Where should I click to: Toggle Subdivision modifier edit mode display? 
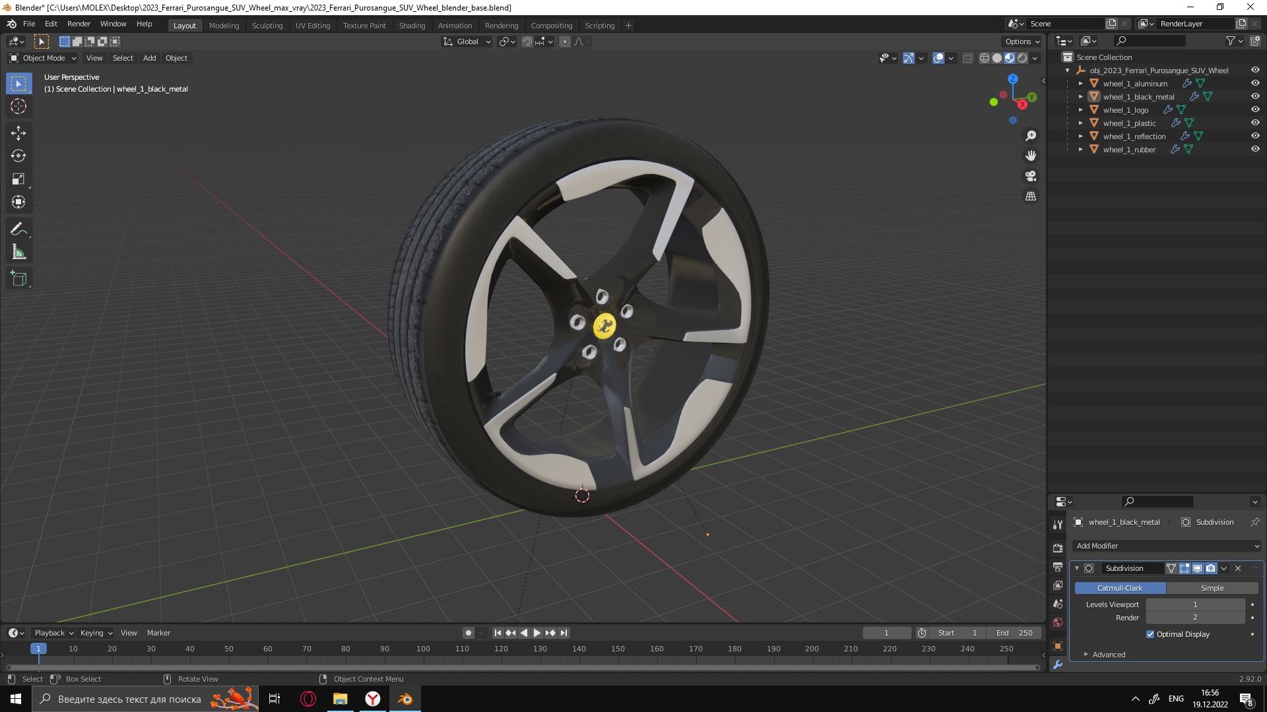(1185, 568)
